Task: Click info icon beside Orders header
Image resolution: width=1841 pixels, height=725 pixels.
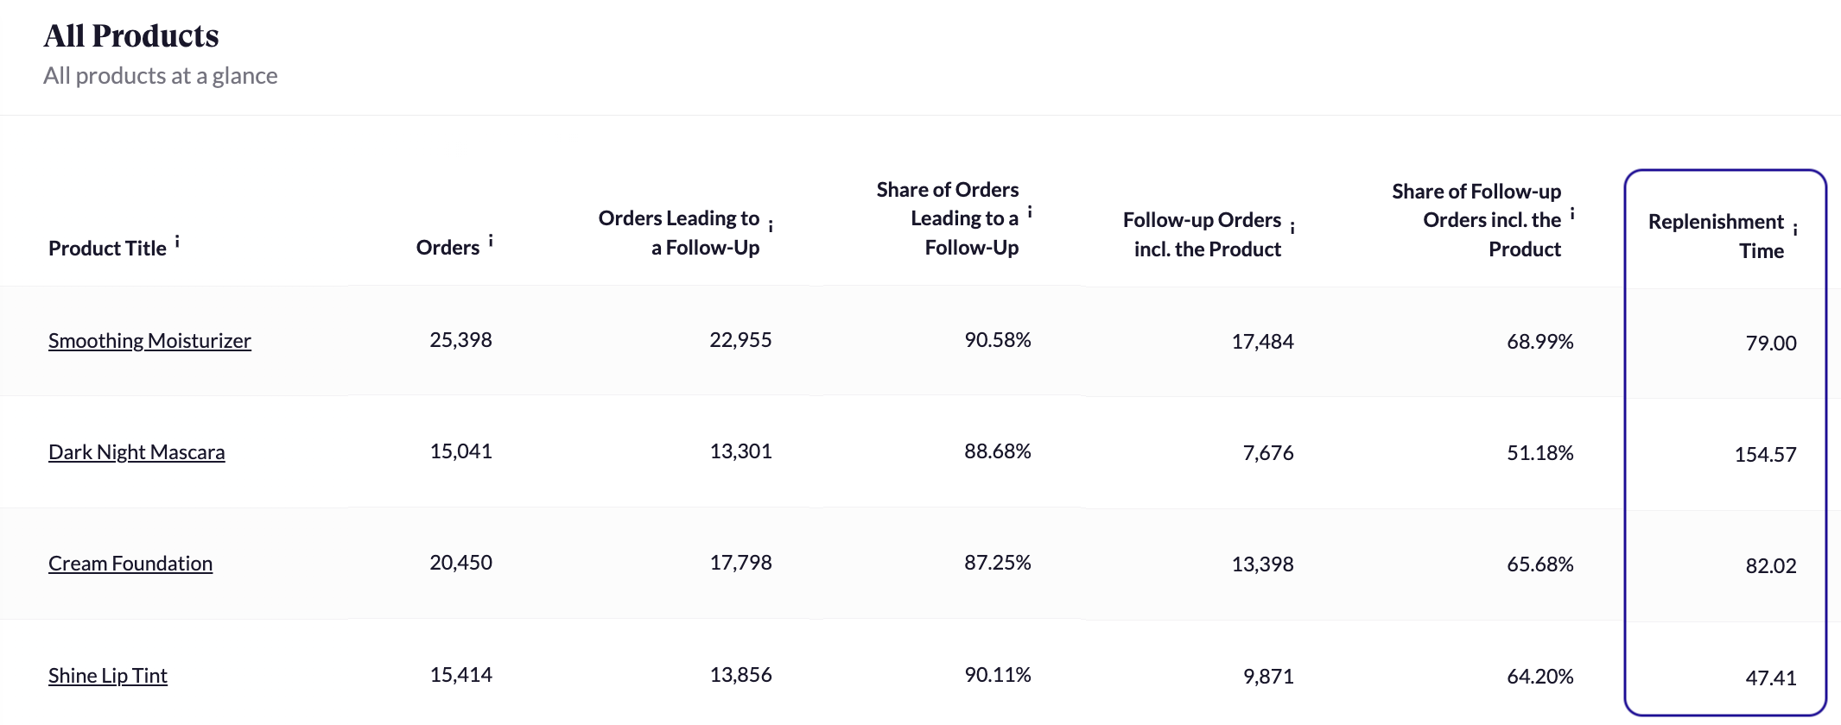Action: tap(491, 242)
